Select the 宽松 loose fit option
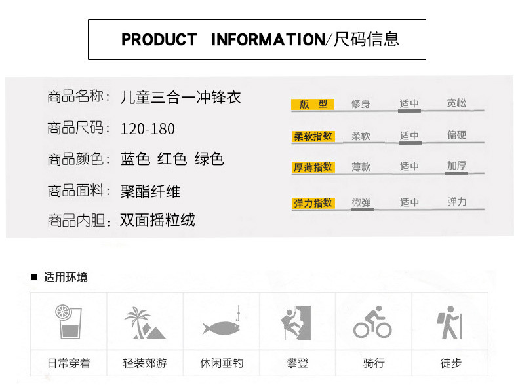The image size is (518, 385). point(456,103)
